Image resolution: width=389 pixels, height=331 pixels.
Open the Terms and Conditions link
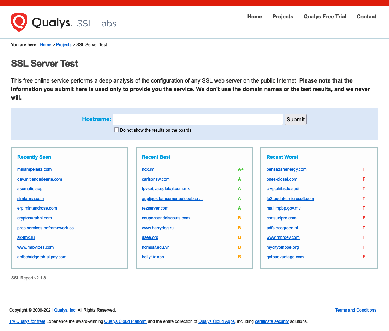(x=356, y=310)
